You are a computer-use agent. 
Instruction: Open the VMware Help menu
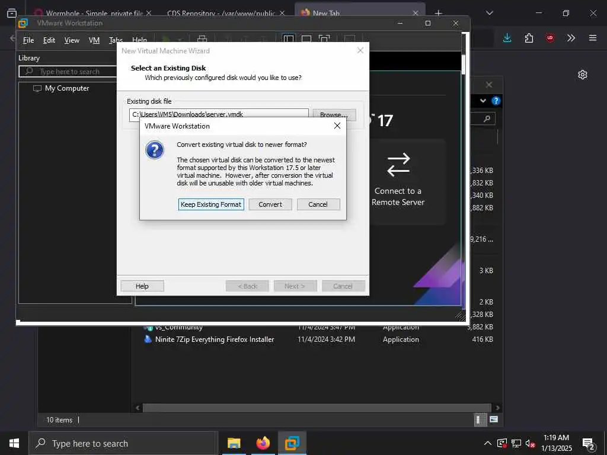pos(139,40)
